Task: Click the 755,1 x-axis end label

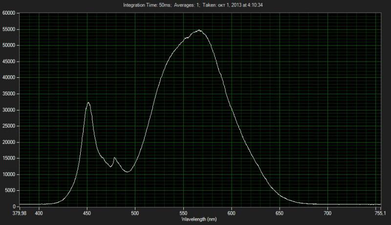Action: coord(380,213)
